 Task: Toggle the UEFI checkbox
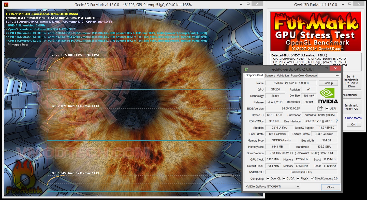[327, 109]
